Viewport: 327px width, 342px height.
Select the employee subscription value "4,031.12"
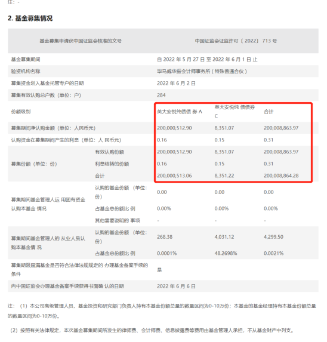[x=224, y=237]
